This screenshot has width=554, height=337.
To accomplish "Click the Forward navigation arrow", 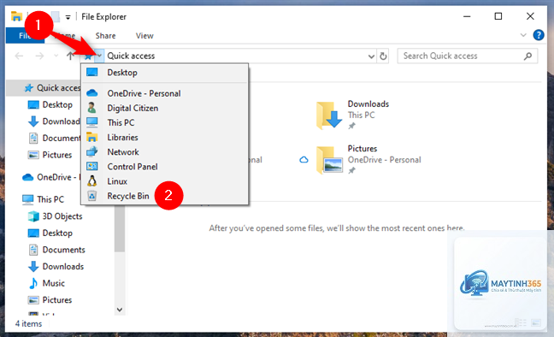I will tap(39, 56).
